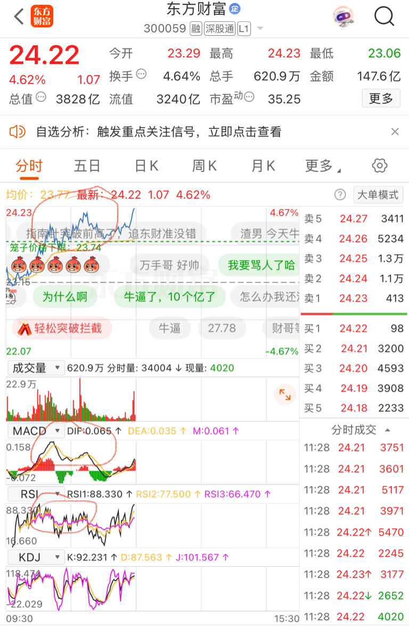Select the 买4 order row 24.19
409x634 pixels.
[x=354, y=388]
